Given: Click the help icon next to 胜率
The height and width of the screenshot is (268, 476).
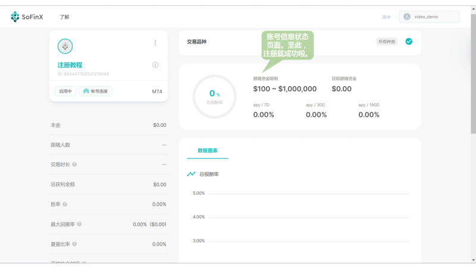Looking at the screenshot, I should click(x=65, y=204).
